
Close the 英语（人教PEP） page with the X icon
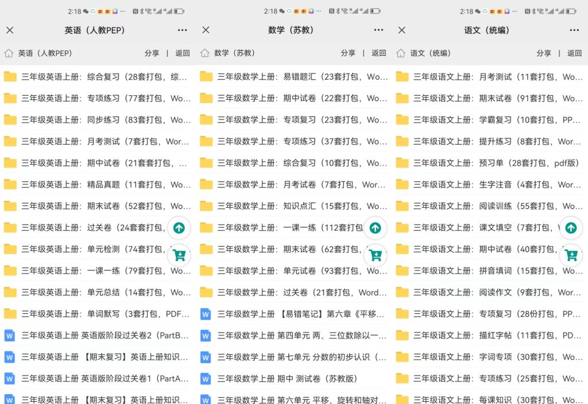click(10, 30)
